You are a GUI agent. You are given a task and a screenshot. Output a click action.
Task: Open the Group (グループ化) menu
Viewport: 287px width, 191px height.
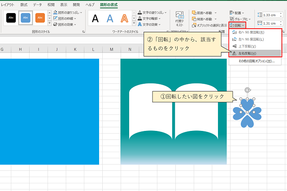click(240, 19)
